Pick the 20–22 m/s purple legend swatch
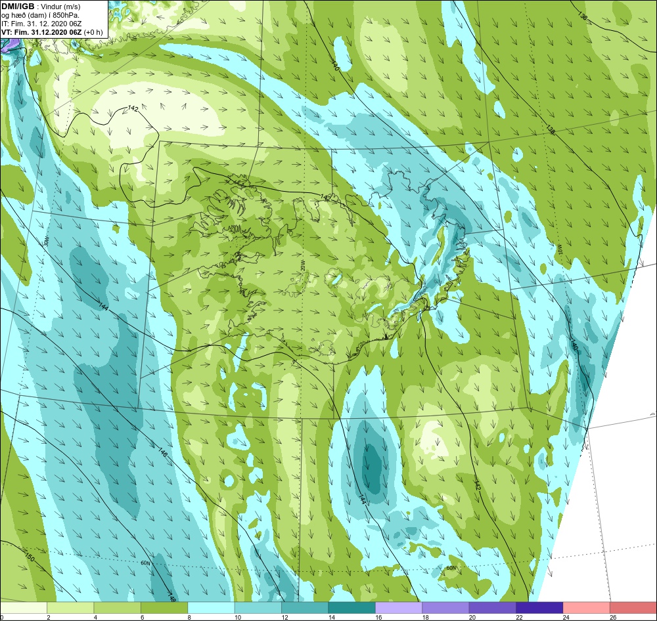The image size is (657, 621). pyautogui.click(x=493, y=607)
